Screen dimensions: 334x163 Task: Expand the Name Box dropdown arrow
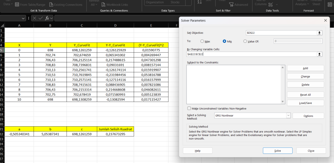click(x=23, y=19)
